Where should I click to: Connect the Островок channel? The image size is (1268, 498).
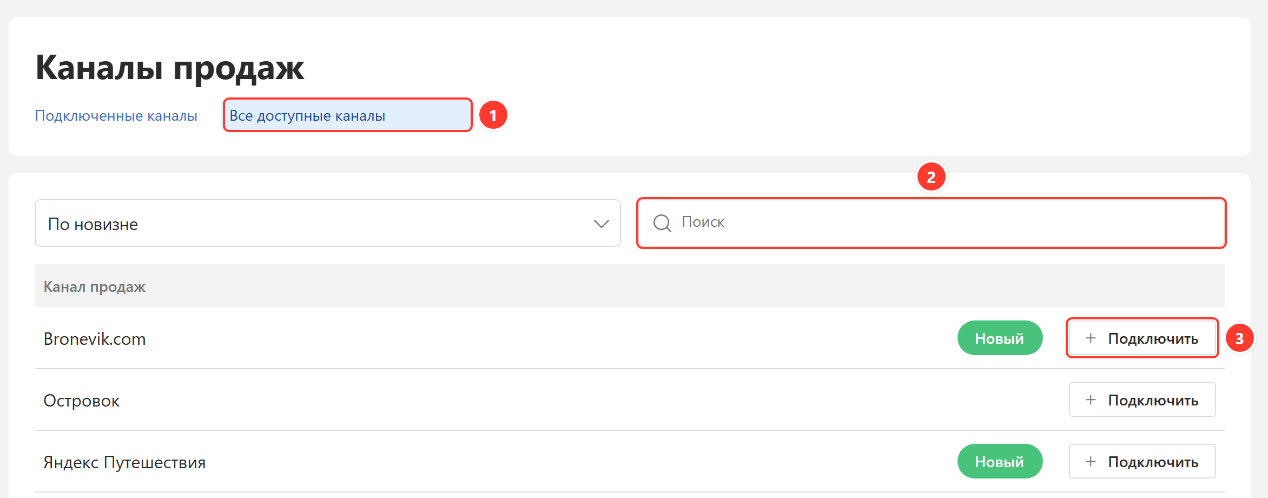pyautogui.click(x=1142, y=400)
